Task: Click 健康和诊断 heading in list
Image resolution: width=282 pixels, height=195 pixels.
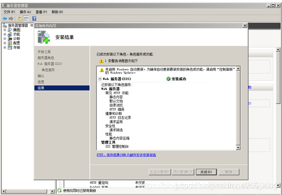Action: click(113, 113)
